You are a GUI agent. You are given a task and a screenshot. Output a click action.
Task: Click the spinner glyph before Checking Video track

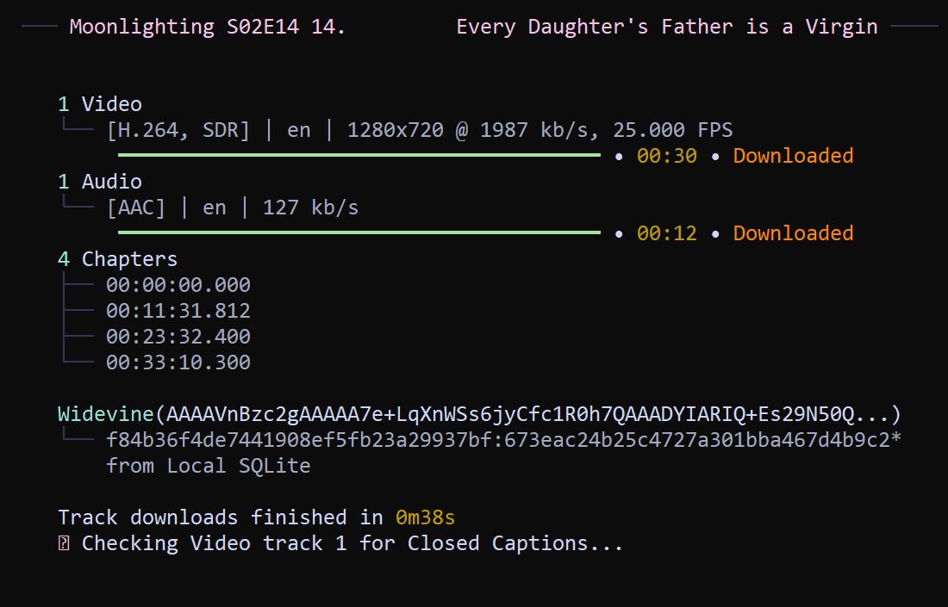coord(64,544)
